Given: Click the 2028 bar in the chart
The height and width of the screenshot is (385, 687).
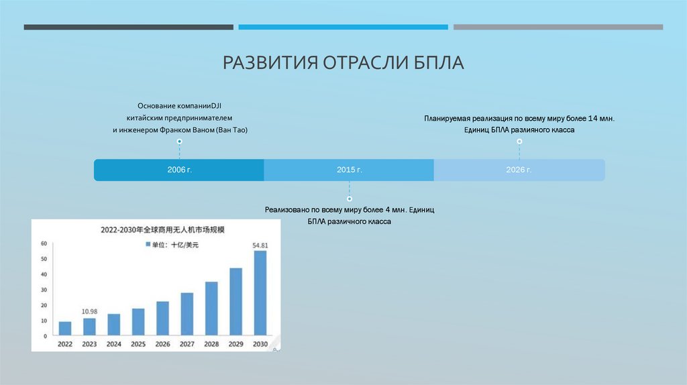Looking at the screenshot, I should pos(211,309).
